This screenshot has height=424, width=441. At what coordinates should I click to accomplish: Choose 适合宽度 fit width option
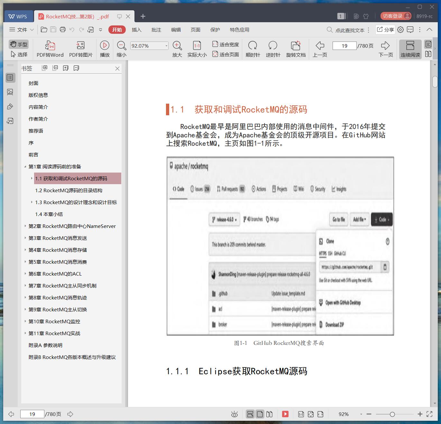tap(225, 44)
